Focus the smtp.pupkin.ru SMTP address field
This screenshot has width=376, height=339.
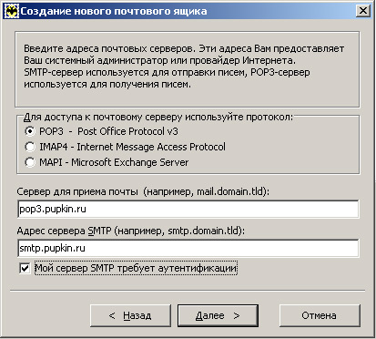[188, 248]
